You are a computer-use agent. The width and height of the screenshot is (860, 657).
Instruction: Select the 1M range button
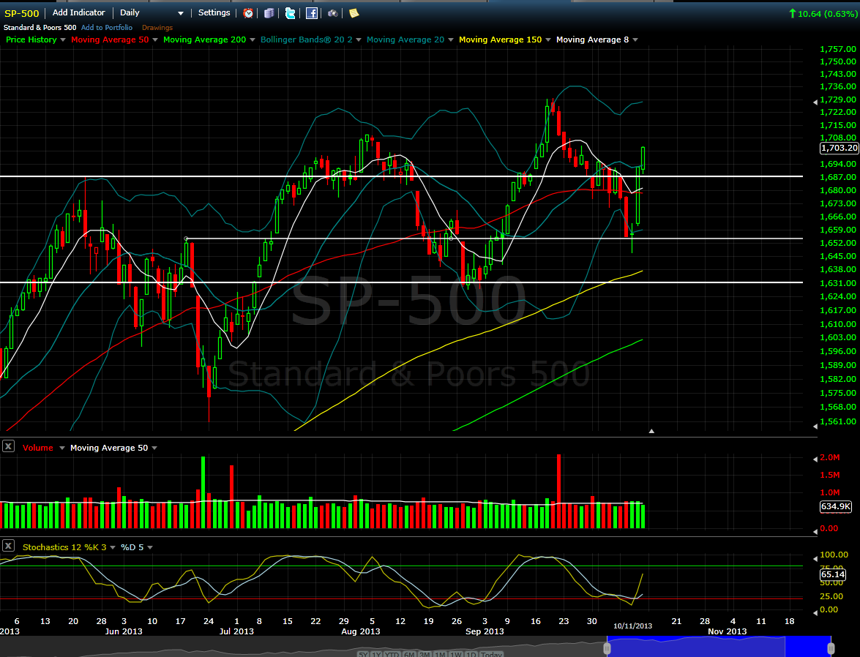(x=441, y=654)
